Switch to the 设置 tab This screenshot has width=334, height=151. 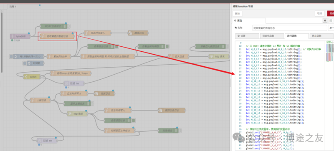click(247, 36)
